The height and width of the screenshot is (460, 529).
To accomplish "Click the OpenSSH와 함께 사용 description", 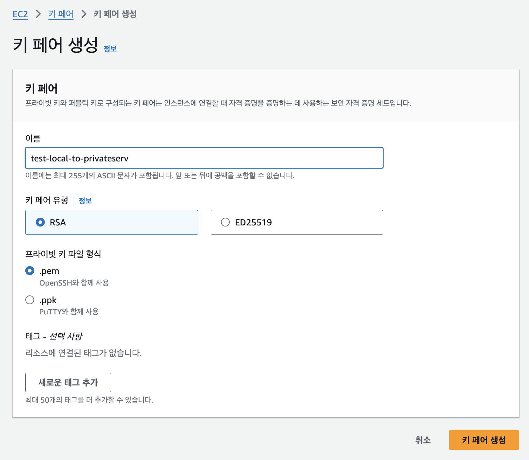I will click(x=74, y=283).
